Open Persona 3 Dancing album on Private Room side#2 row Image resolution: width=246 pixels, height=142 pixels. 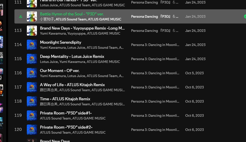155,130
